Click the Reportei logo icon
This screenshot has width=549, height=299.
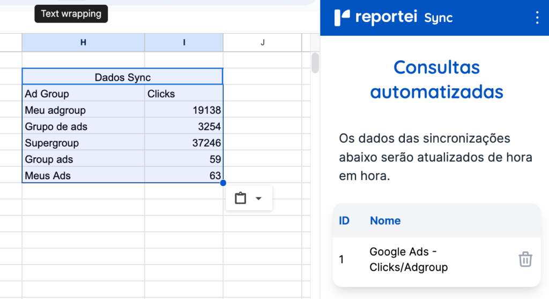342,18
